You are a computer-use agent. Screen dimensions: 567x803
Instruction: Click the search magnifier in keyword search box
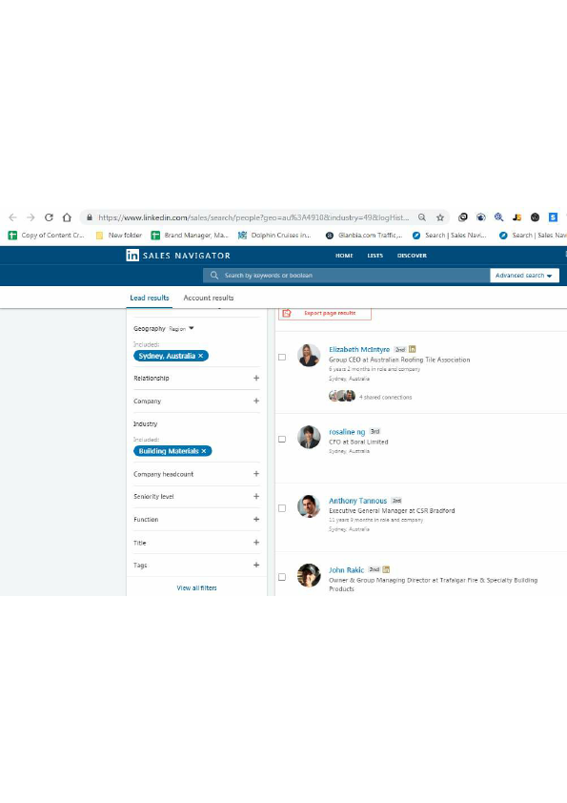click(x=213, y=275)
